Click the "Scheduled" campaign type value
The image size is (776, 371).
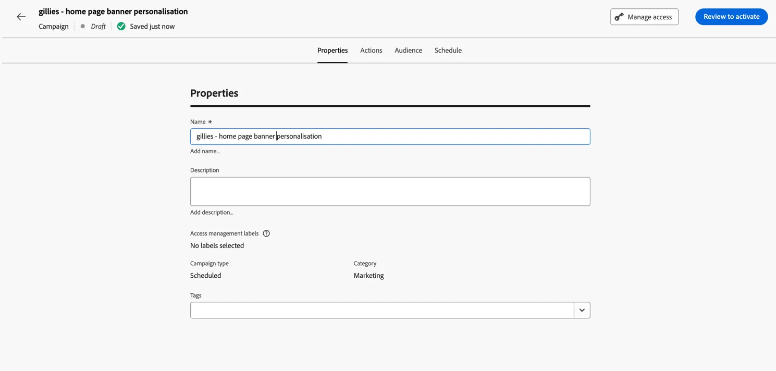coord(205,276)
